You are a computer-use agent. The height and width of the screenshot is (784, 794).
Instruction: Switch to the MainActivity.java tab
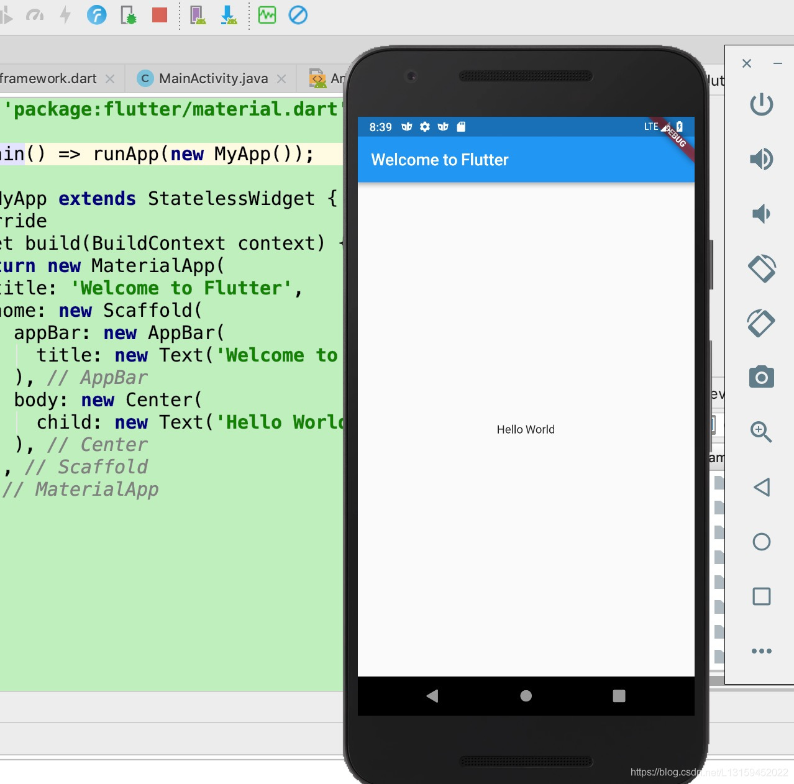(213, 79)
